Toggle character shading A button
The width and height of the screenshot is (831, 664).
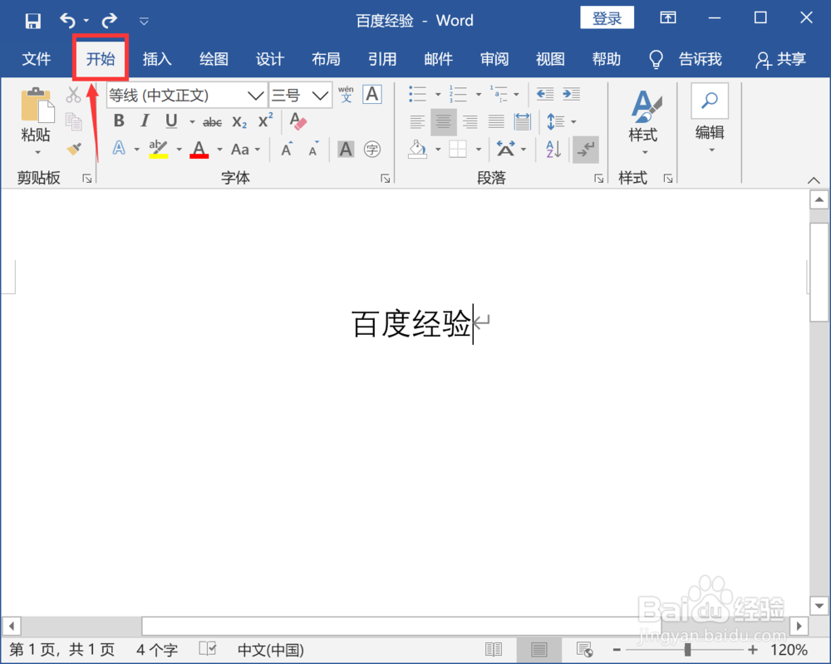click(346, 150)
